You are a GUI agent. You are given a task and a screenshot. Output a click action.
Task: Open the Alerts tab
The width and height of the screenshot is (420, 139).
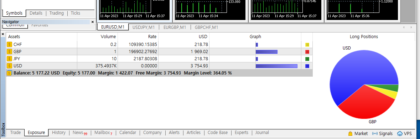174,133
